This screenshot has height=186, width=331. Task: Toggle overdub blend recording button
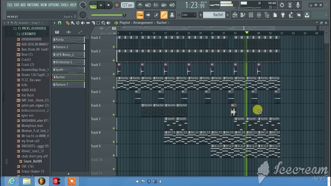click(164, 5)
